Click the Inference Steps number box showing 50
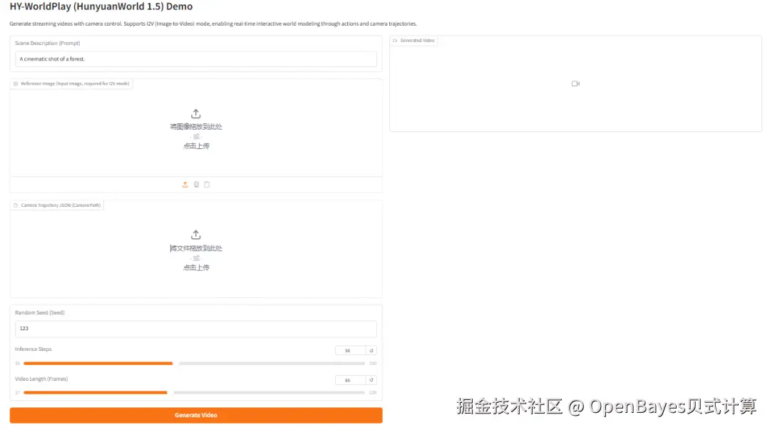 tap(347, 350)
